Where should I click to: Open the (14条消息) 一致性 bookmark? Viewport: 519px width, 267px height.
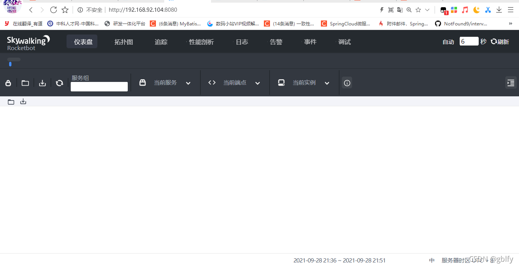tap(289, 24)
